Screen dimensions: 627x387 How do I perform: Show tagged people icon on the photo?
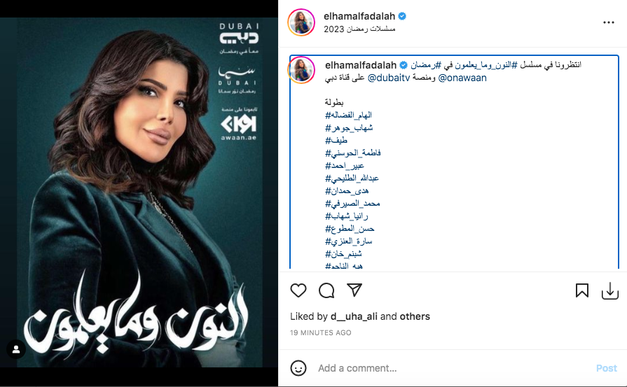(x=16, y=349)
